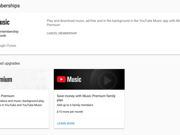Click the large Music membership title

pos(5,22)
